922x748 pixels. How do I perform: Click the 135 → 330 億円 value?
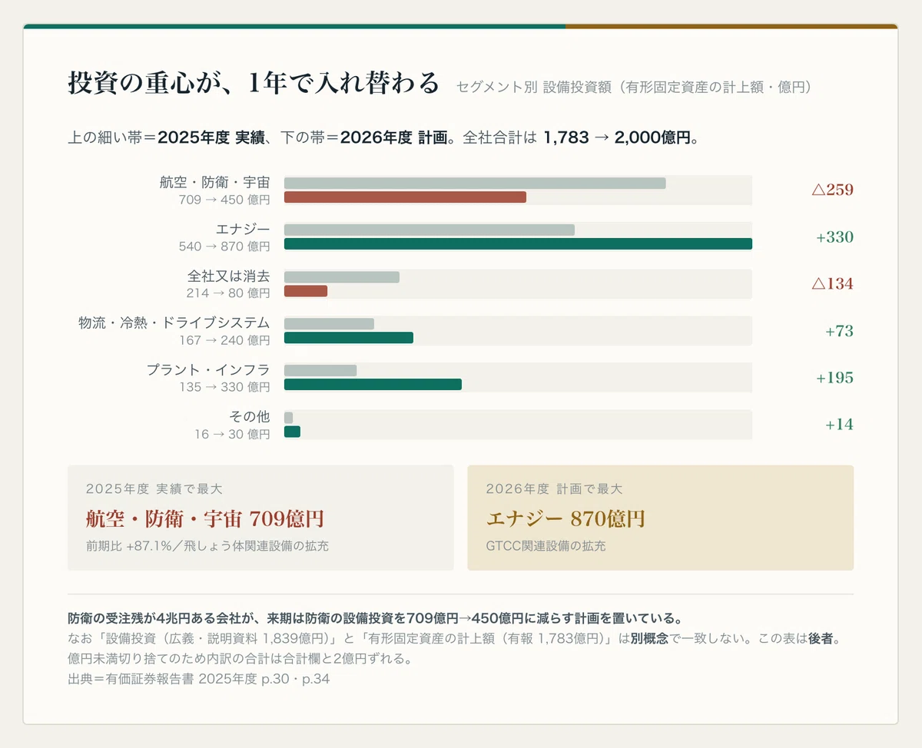[x=224, y=387]
